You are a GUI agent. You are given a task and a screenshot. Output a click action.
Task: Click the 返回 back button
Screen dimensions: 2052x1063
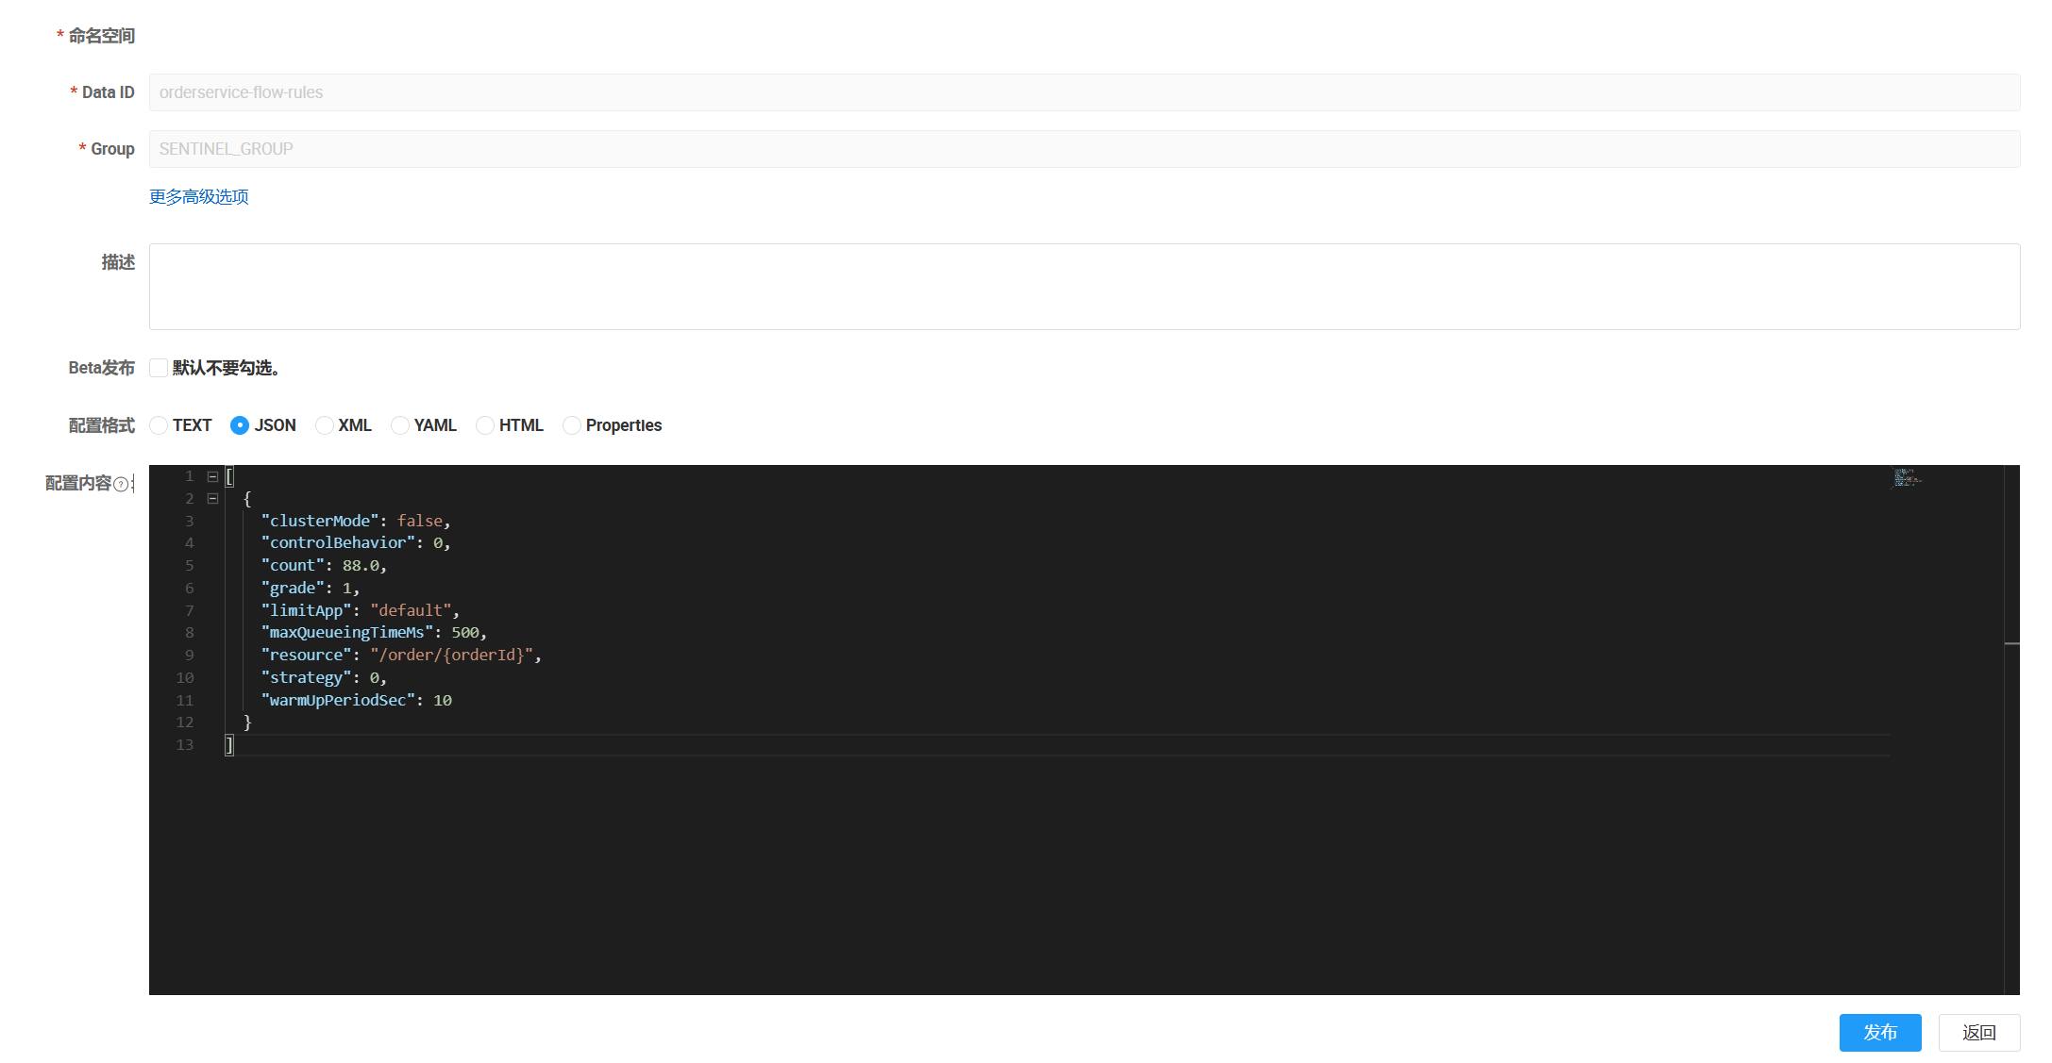click(1978, 1033)
